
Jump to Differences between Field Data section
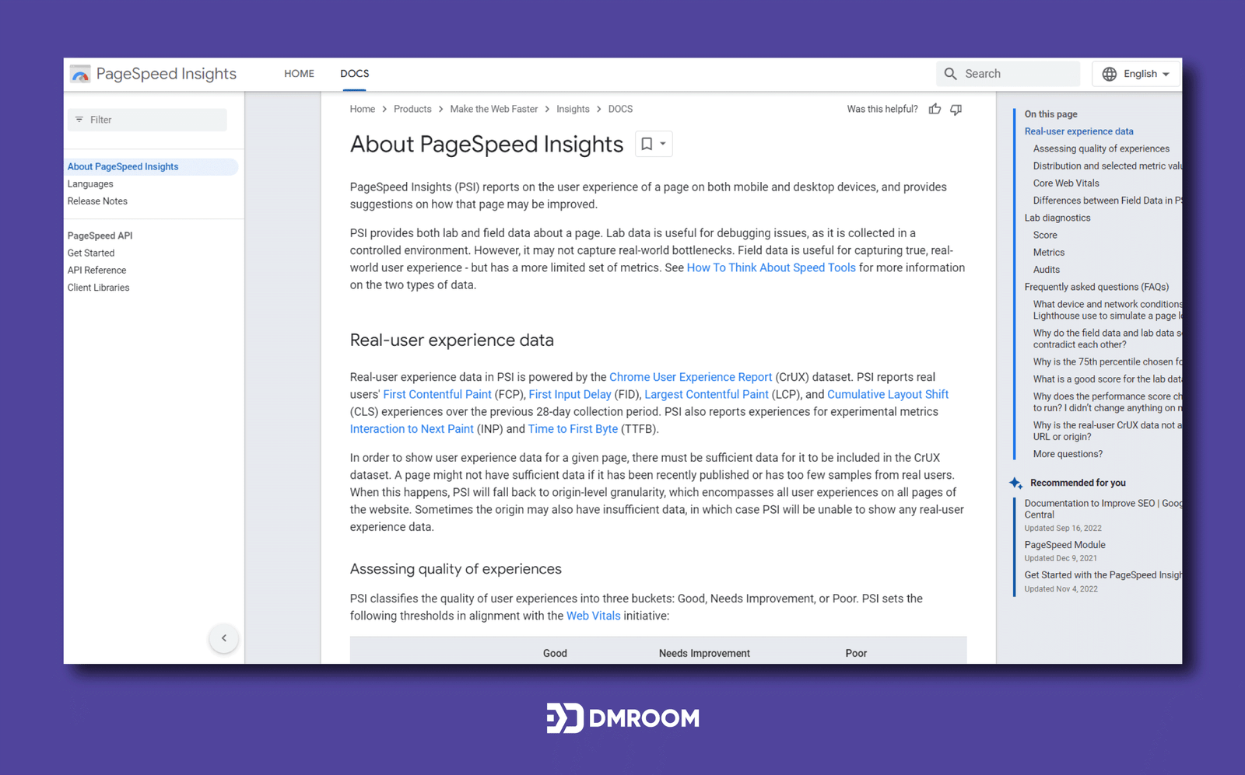pyautogui.click(x=1107, y=201)
